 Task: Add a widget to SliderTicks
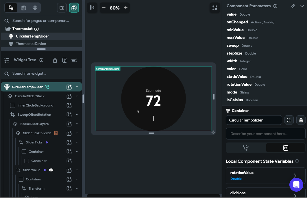point(69,142)
